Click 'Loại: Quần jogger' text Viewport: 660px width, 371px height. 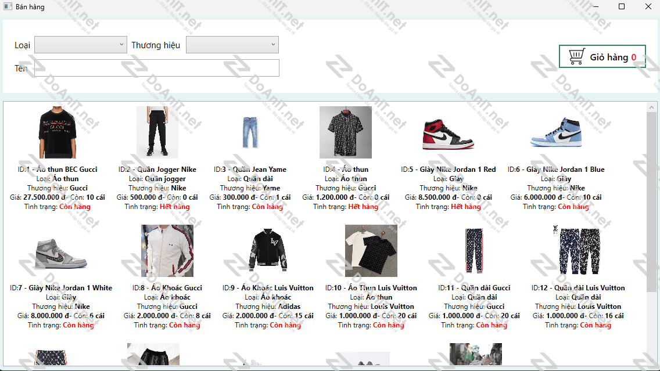(157, 179)
